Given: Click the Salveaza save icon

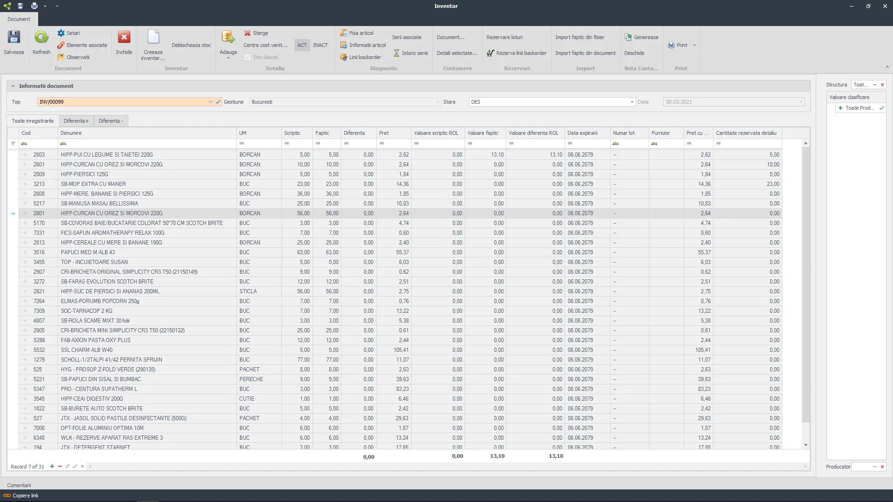Looking at the screenshot, I should tap(14, 38).
